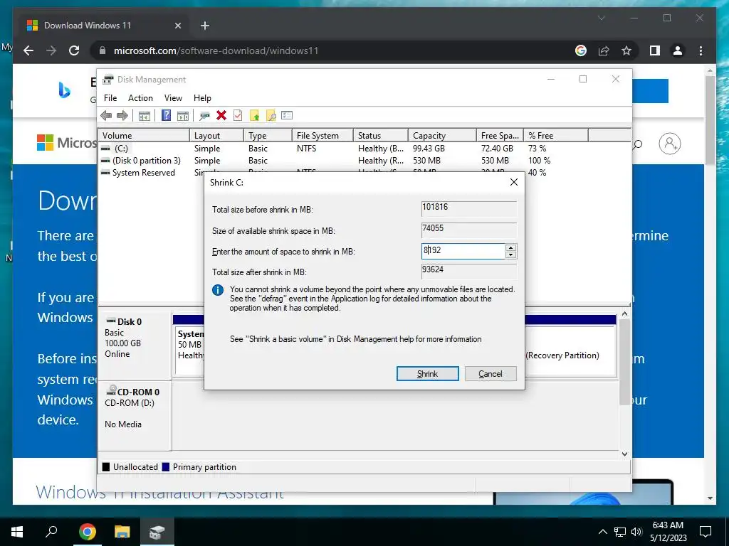
Task: Click the Google icon in Chrome address bar
Action: (581, 50)
